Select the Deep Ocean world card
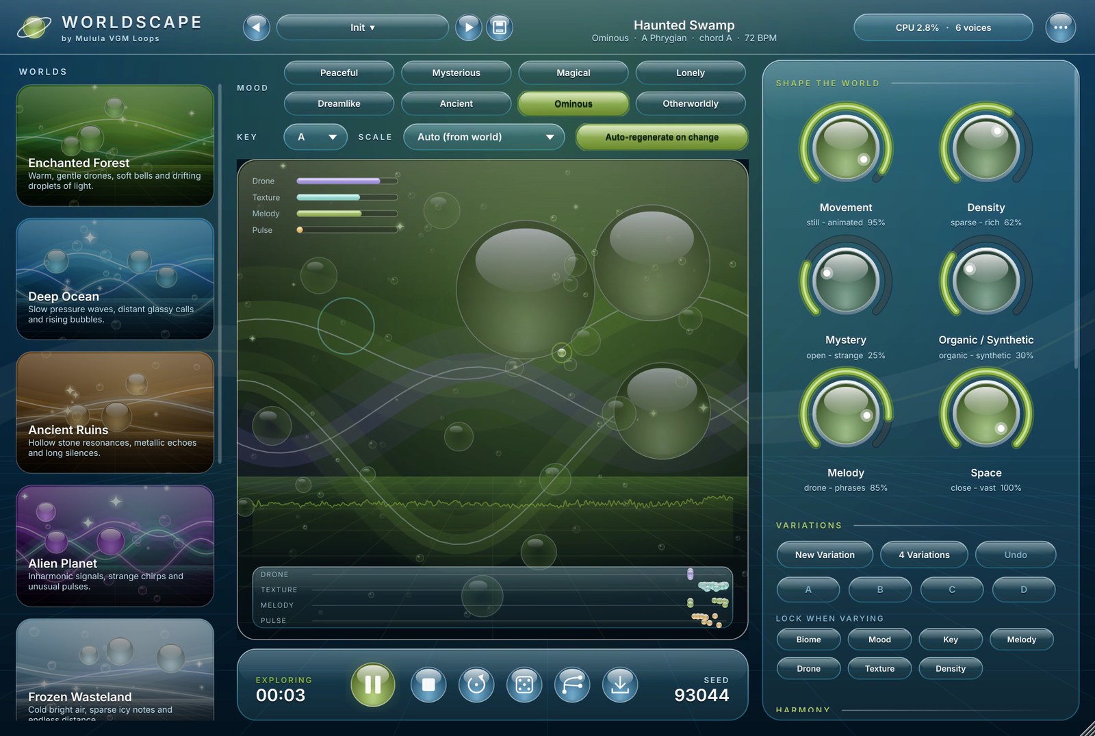This screenshot has width=1095, height=736. coord(115,279)
